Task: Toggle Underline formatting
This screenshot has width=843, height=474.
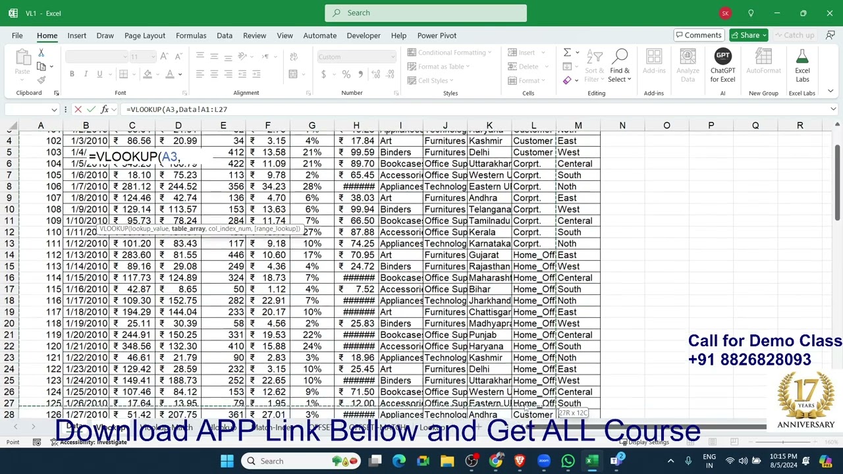Action: (99, 74)
